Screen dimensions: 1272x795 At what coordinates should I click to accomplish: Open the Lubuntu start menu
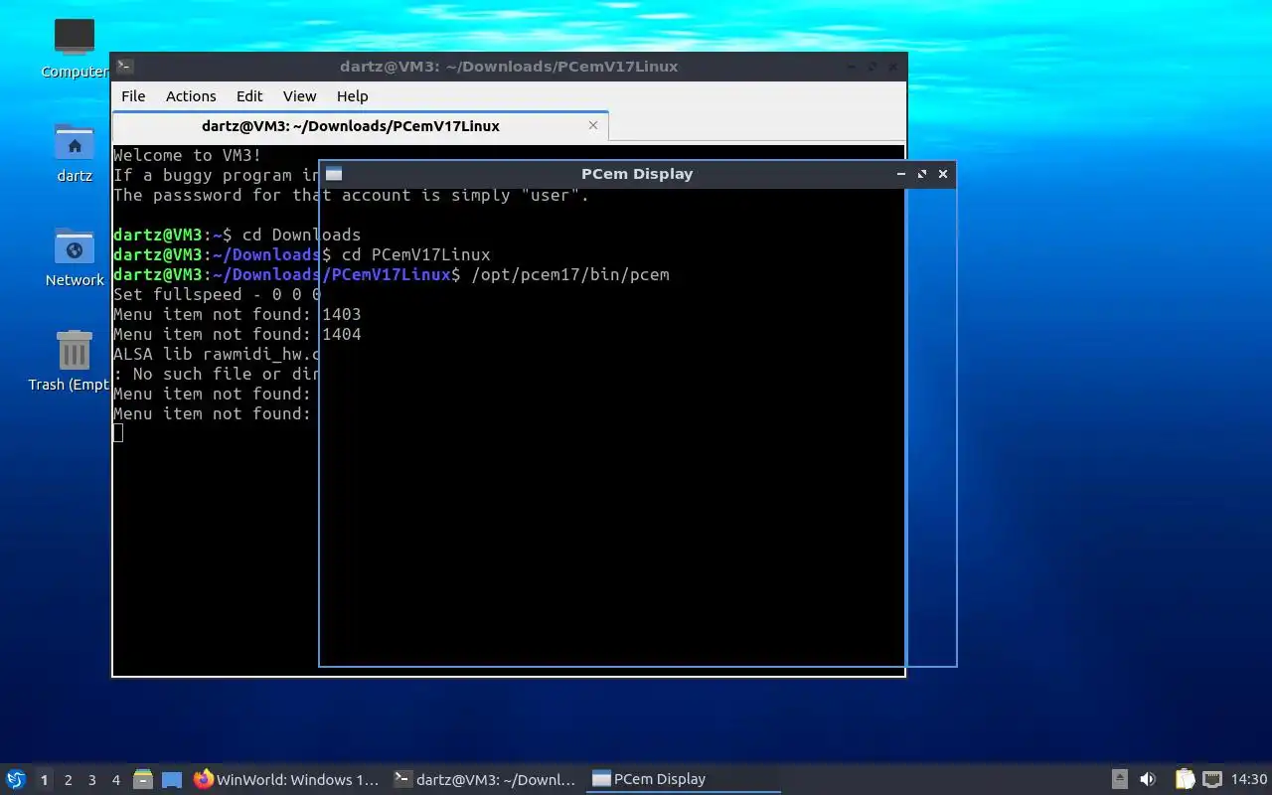(x=15, y=779)
